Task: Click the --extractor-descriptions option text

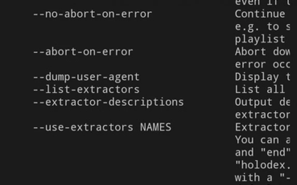Action: pyautogui.click(x=108, y=102)
